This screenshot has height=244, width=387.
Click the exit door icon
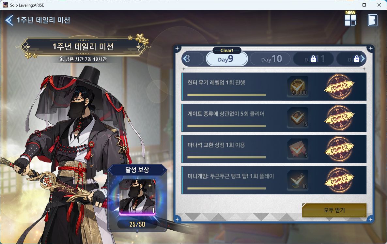[372, 20]
